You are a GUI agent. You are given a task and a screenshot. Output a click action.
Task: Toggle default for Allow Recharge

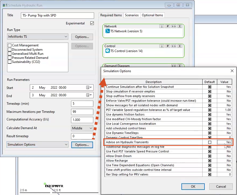[210, 161]
